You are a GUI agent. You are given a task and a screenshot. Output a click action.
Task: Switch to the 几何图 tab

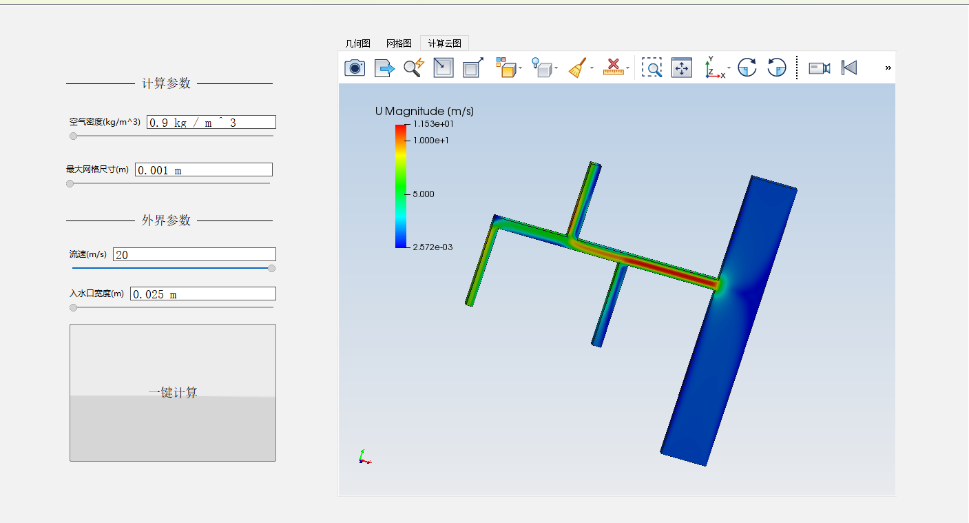[357, 43]
